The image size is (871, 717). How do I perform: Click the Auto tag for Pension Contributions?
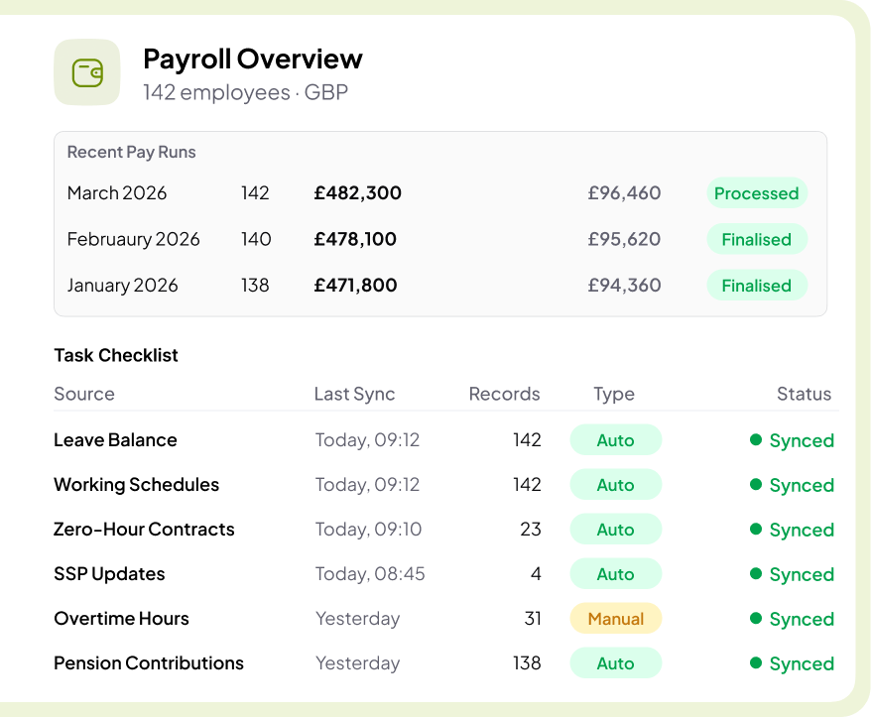[x=615, y=663]
